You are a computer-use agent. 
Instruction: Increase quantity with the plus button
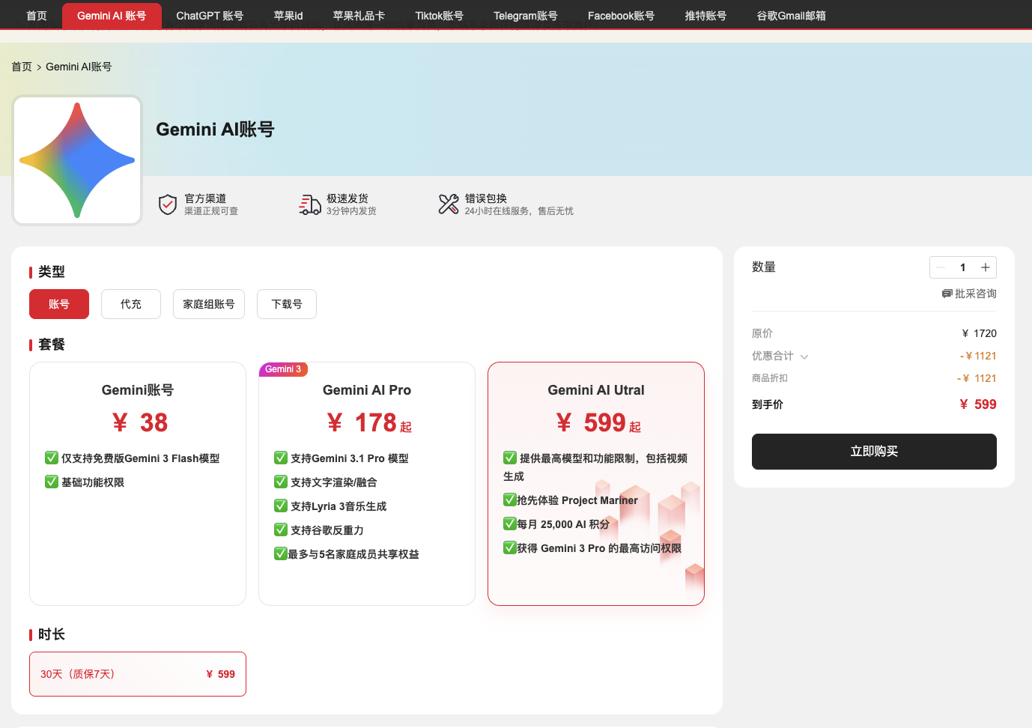(986, 267)
